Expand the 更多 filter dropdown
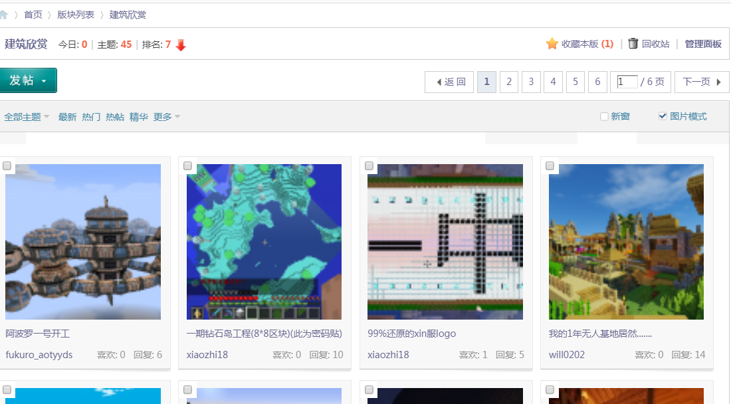This screenshot has width=731, height=404. tap(167, 117)
